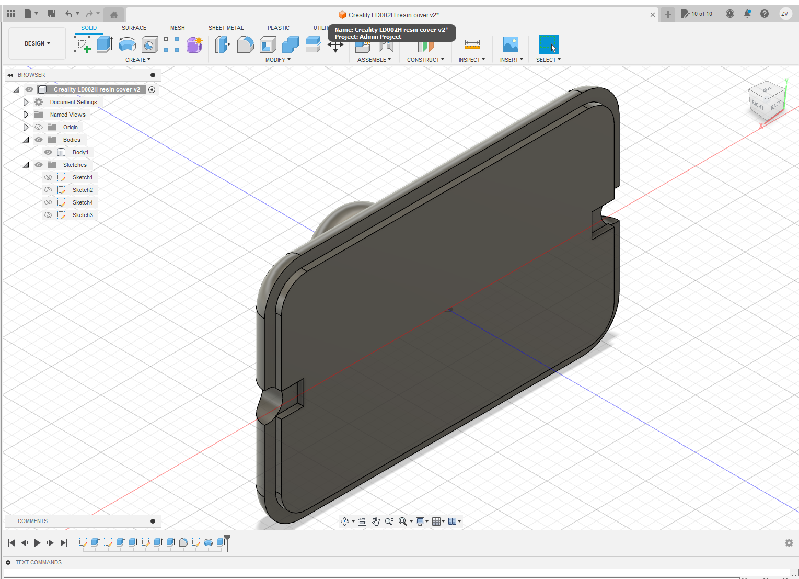Open the INSPECT menu
Viewport: 799px width, 579px height.
tap(472, 60)
